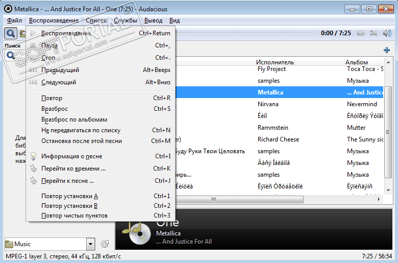This screenshot has width=398, height=263.
Task: Toggle the shuffle icon in toolbar
Action: [374, 33]
